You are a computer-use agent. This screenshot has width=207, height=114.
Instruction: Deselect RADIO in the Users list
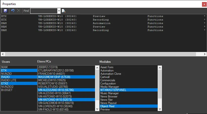pyautogui.click(x=6, y=77)
